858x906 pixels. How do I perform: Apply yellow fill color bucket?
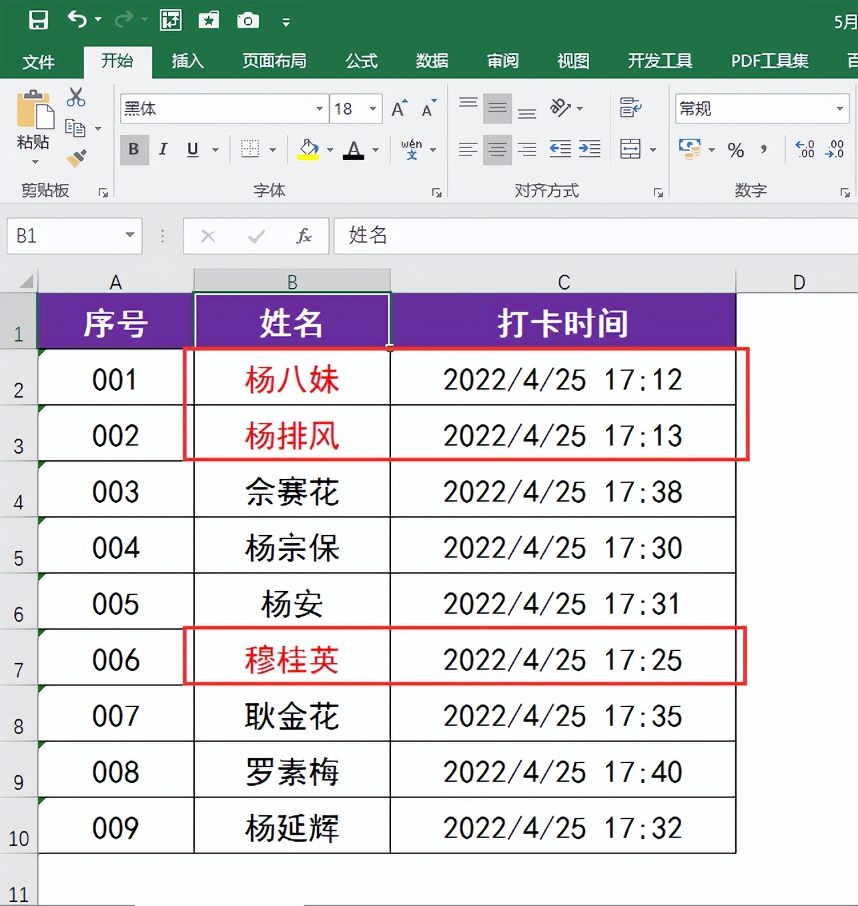[308, 149]
